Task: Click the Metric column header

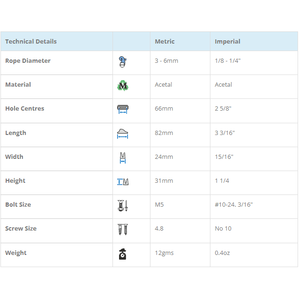Action: coord(164,41)
